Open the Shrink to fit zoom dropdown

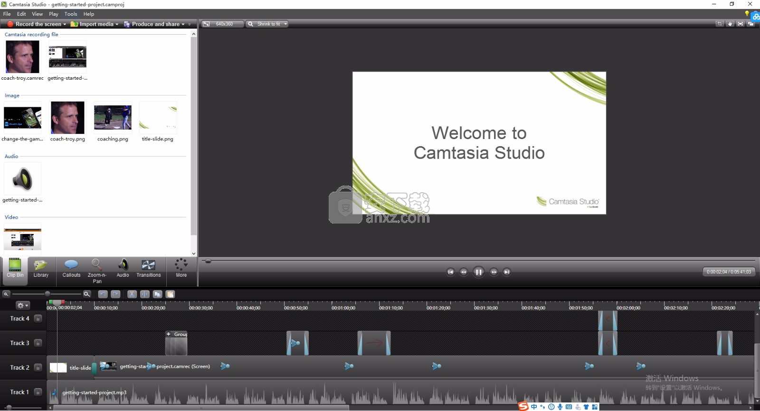coord(267,24)
